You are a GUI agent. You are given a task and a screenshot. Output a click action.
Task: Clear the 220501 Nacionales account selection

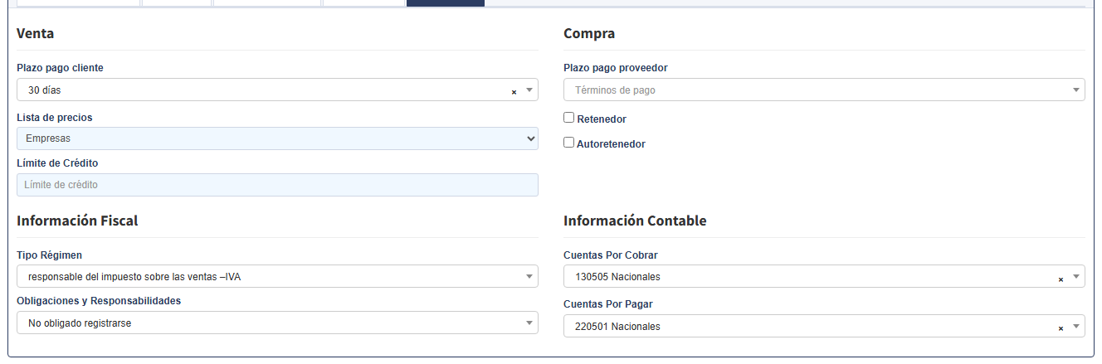(1061, 328)
